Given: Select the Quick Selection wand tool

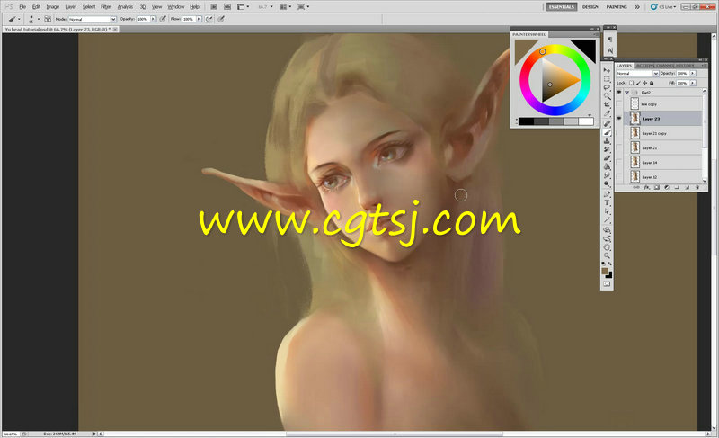Looking at the screenshot, I should click(607, 96).
